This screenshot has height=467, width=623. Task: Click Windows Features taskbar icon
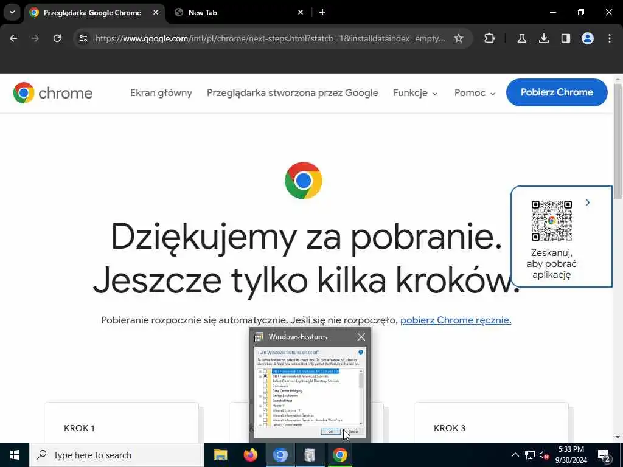[x=310, y=455]
